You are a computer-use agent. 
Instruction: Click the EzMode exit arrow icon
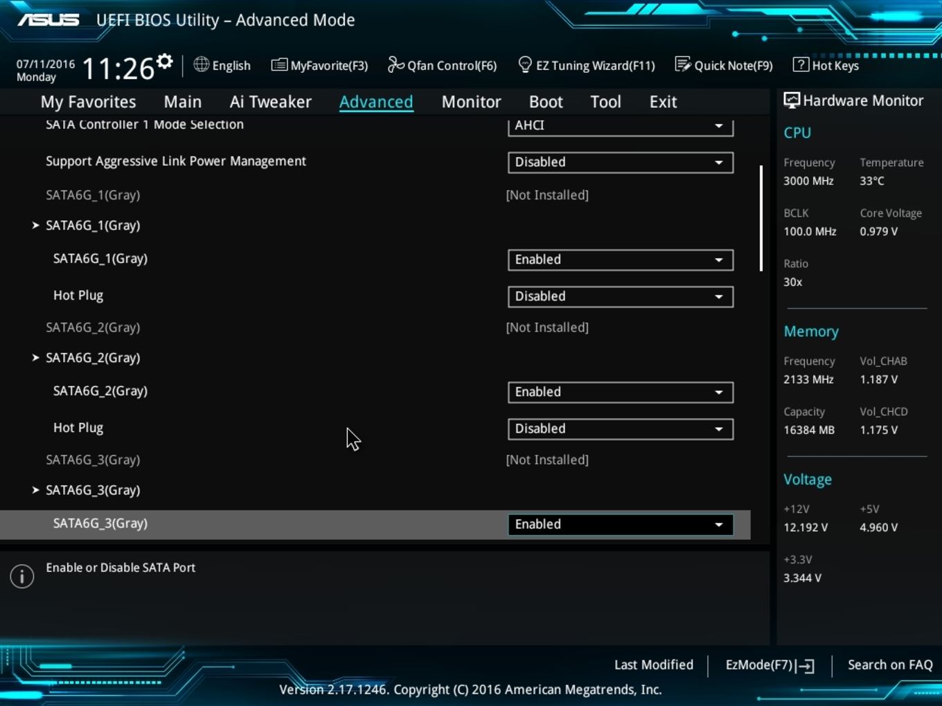[806, 666]
